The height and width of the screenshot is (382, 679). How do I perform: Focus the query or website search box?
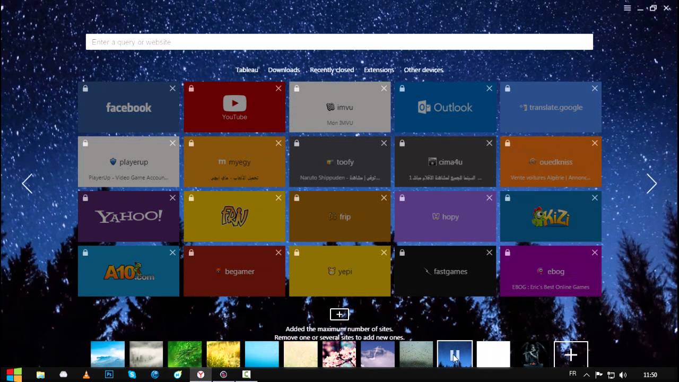pos(339,42)
